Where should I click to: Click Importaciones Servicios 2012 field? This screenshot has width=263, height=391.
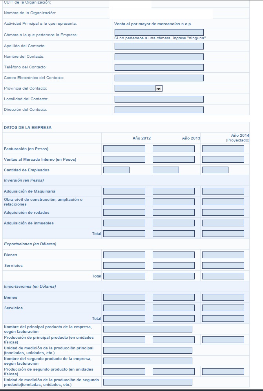point(124,308)
